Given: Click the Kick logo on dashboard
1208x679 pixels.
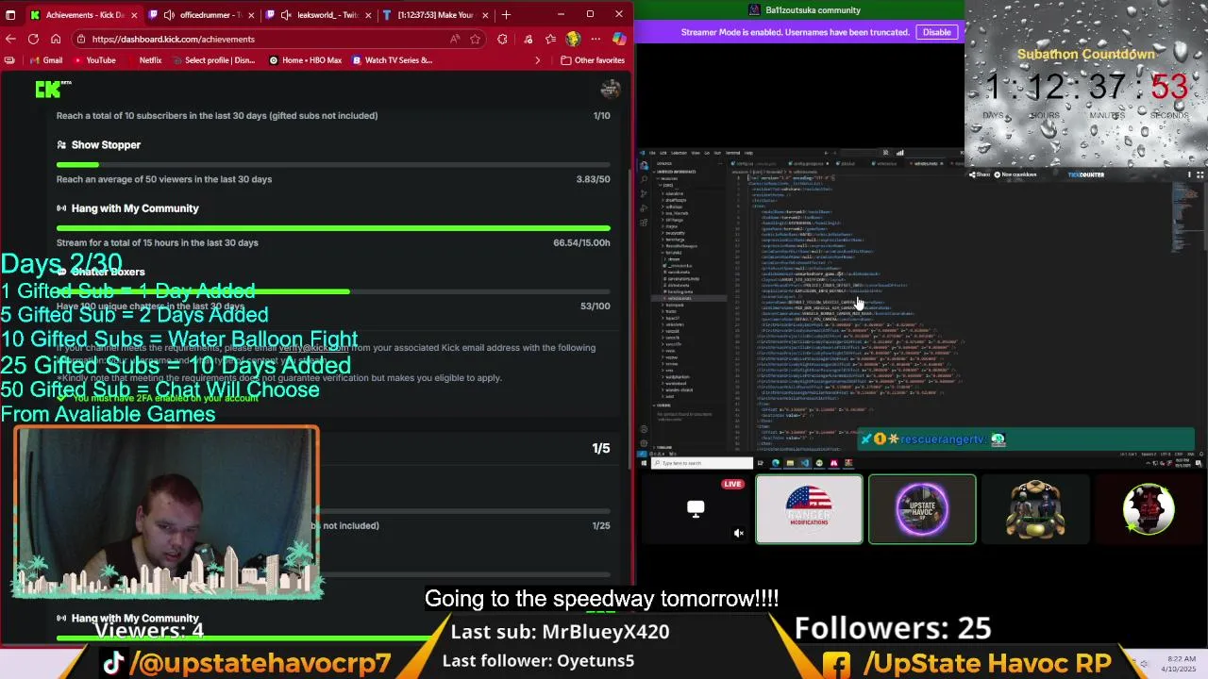Looking at the screenshot, I should pyautogui.click(x=53, y=89).
